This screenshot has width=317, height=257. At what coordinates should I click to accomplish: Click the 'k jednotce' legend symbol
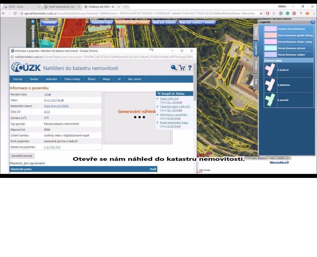pos(270,85)
